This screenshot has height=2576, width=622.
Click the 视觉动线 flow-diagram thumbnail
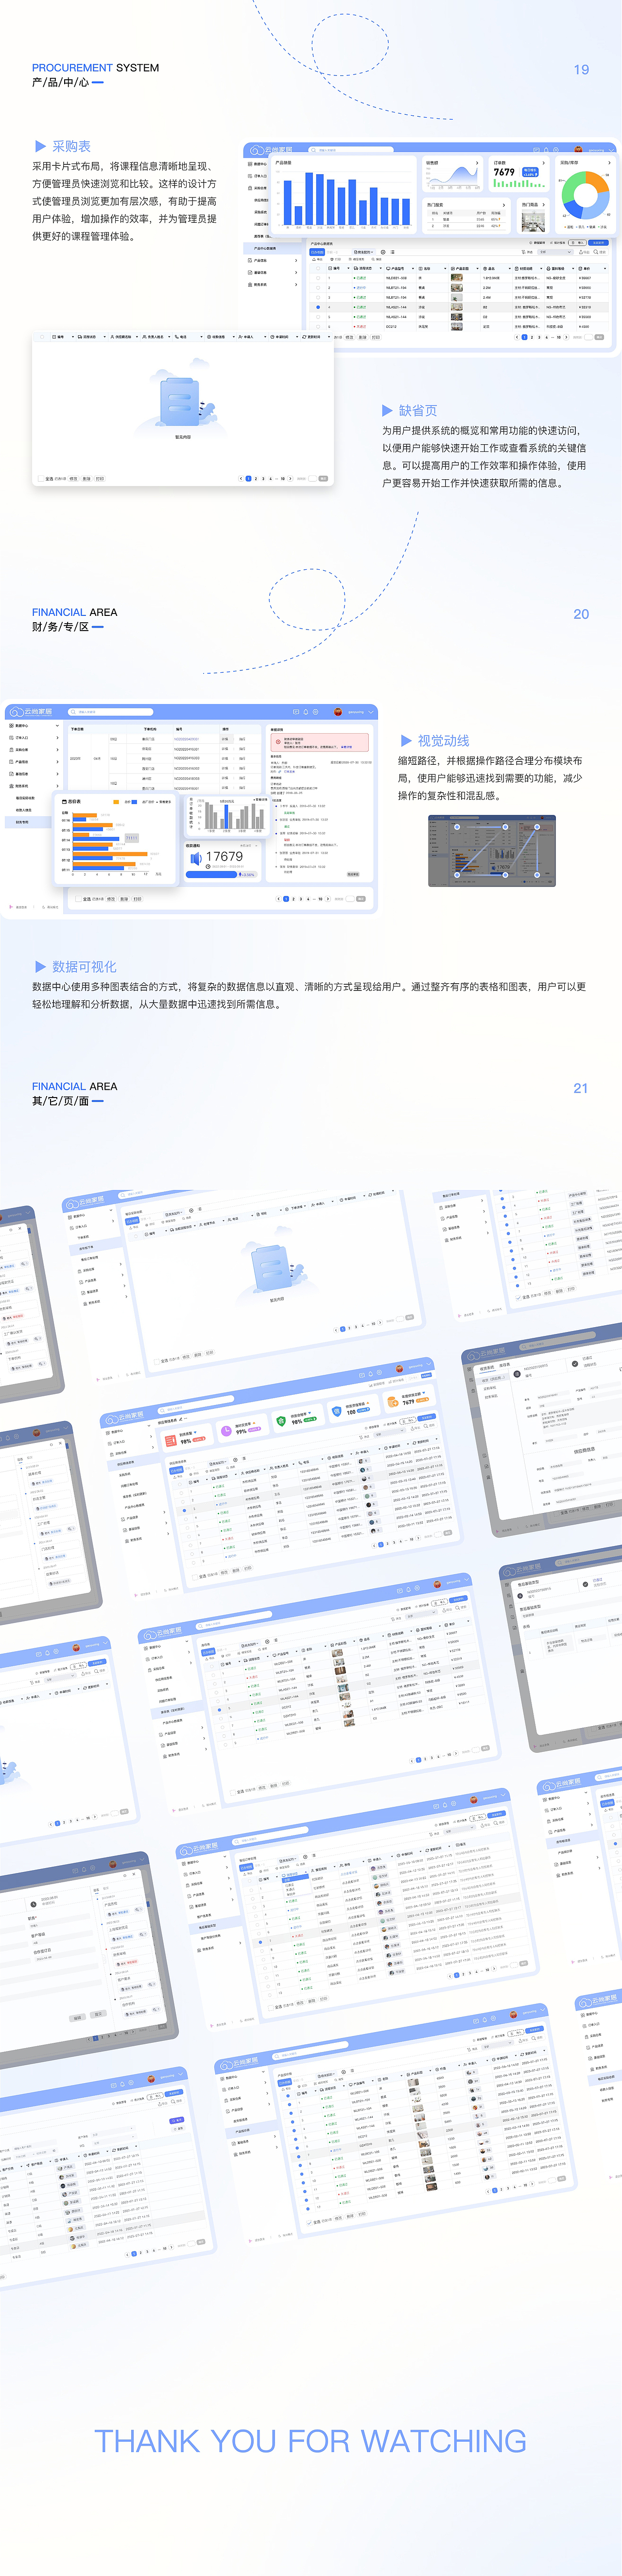click(491, 851)
